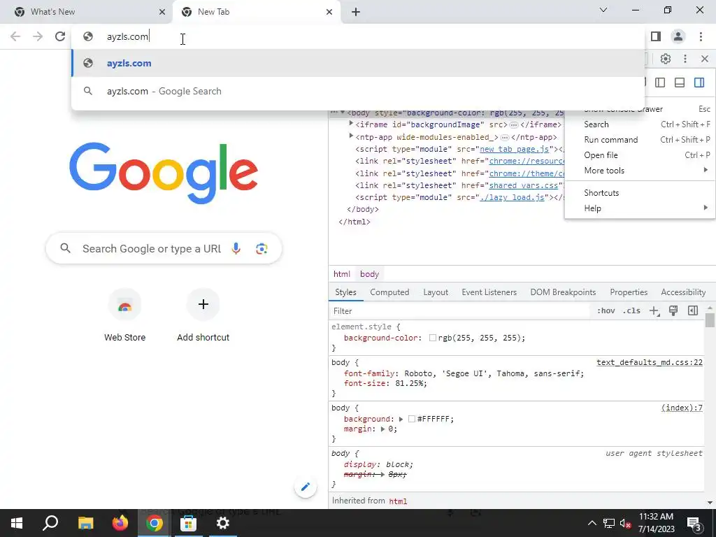
Task: Close the New Tab tab
Action: (329, 12)
